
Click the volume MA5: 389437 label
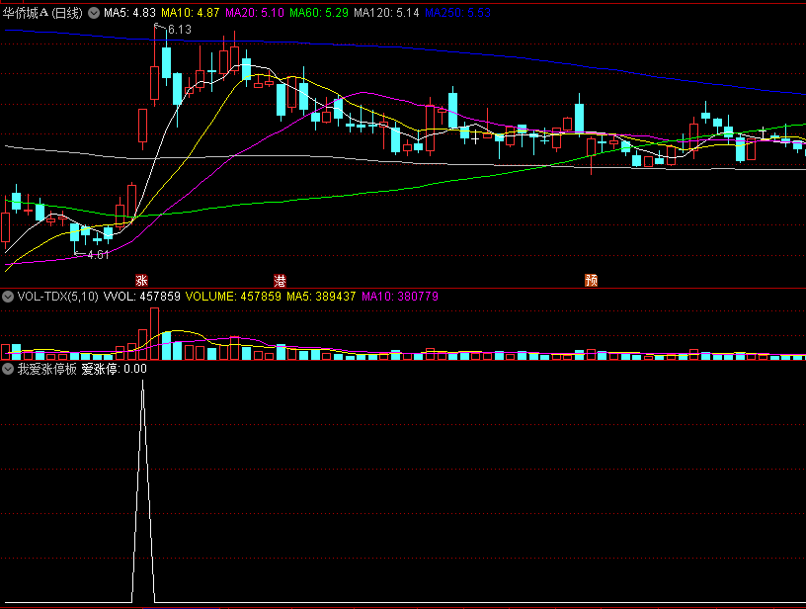click(321, 297)
